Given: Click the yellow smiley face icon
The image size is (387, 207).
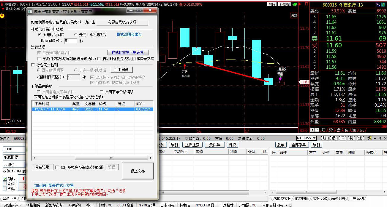Looking at the screenshot, I should [2, 15].
